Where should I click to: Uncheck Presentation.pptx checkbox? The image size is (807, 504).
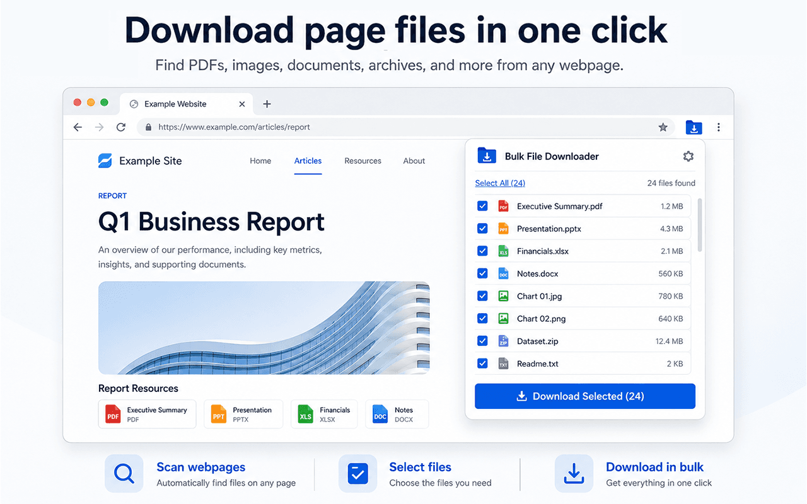coord(482,229)
